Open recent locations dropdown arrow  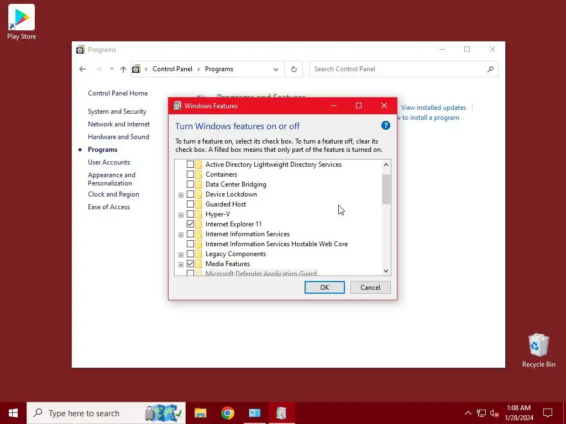[x=112, y=69]
